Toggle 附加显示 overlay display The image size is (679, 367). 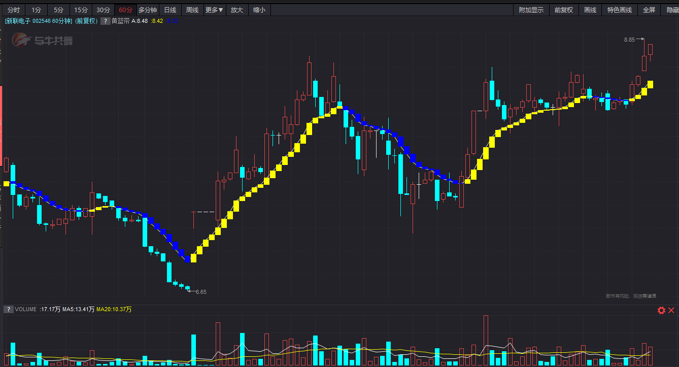pos(531,10)
